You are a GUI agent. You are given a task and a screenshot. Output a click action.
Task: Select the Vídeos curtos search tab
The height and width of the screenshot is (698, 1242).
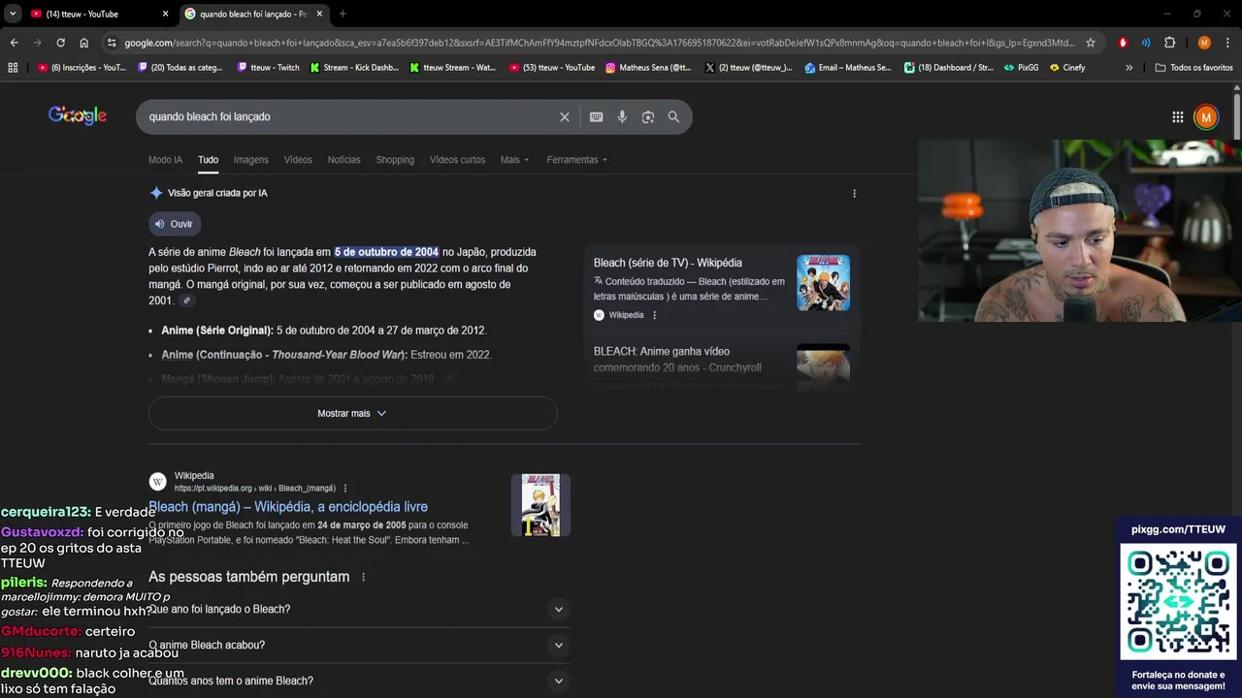click(457, 160)
